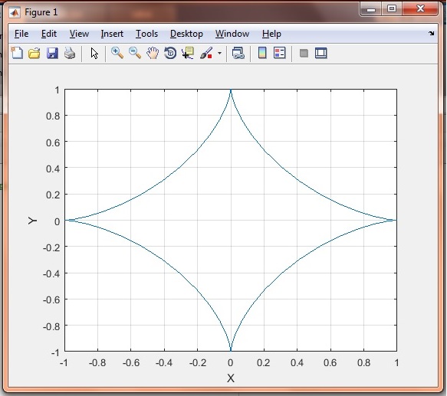Open the Tools menu
This screenshot has width=447, height=396.
coord(146,34)
